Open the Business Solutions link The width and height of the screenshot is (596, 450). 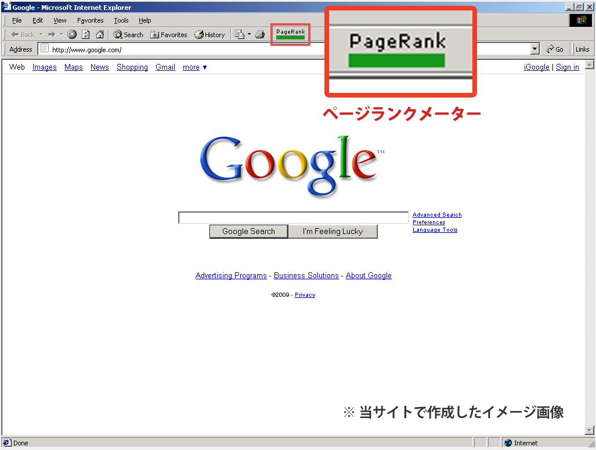click(306, 275)
